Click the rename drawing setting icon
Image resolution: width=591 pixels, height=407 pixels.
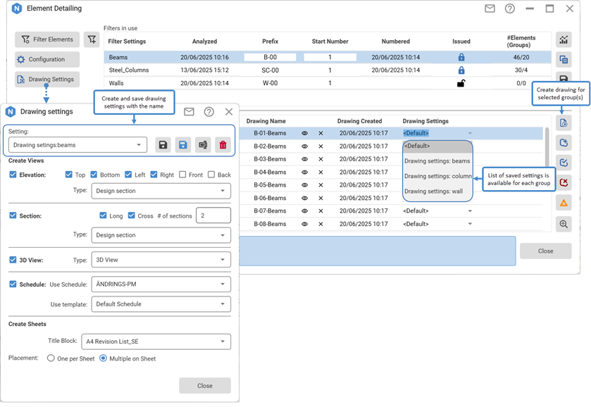point(203,145)
